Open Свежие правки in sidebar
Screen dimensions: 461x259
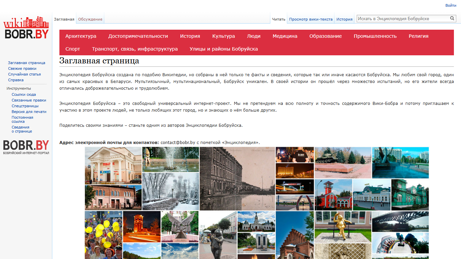point(22,68)
